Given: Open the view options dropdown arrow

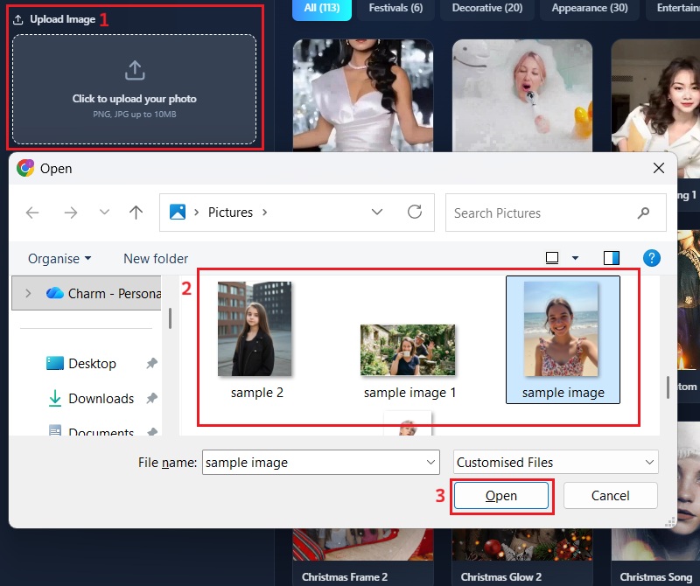Looking at the screenshot, I should pos(575,258).
